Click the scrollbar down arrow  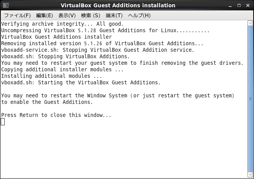coord(250,174)
